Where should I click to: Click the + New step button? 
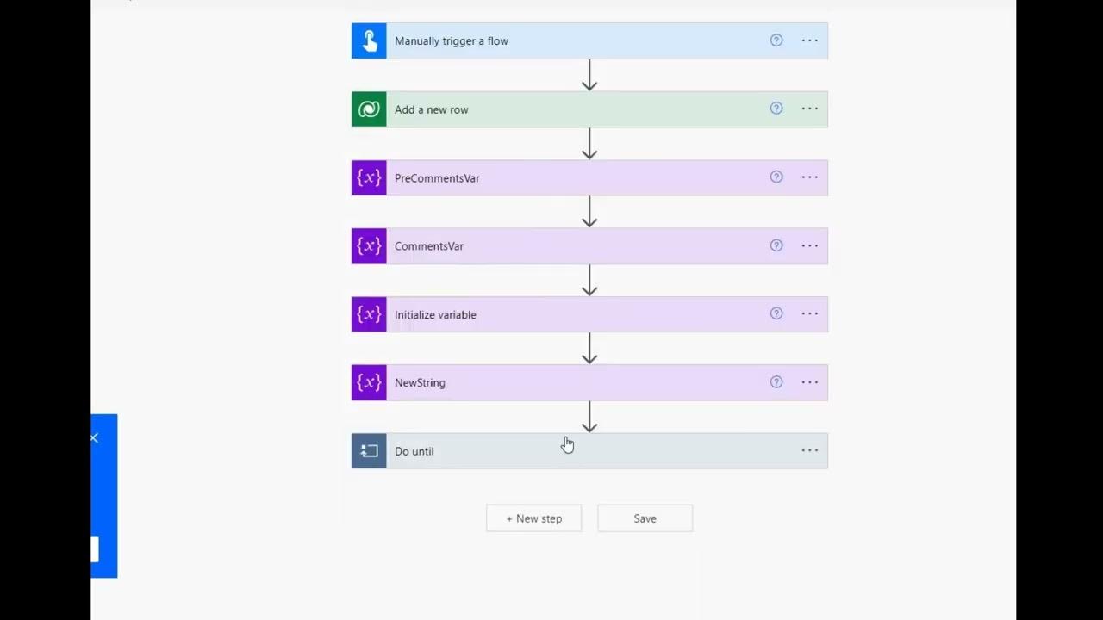(x=533, y=518)
